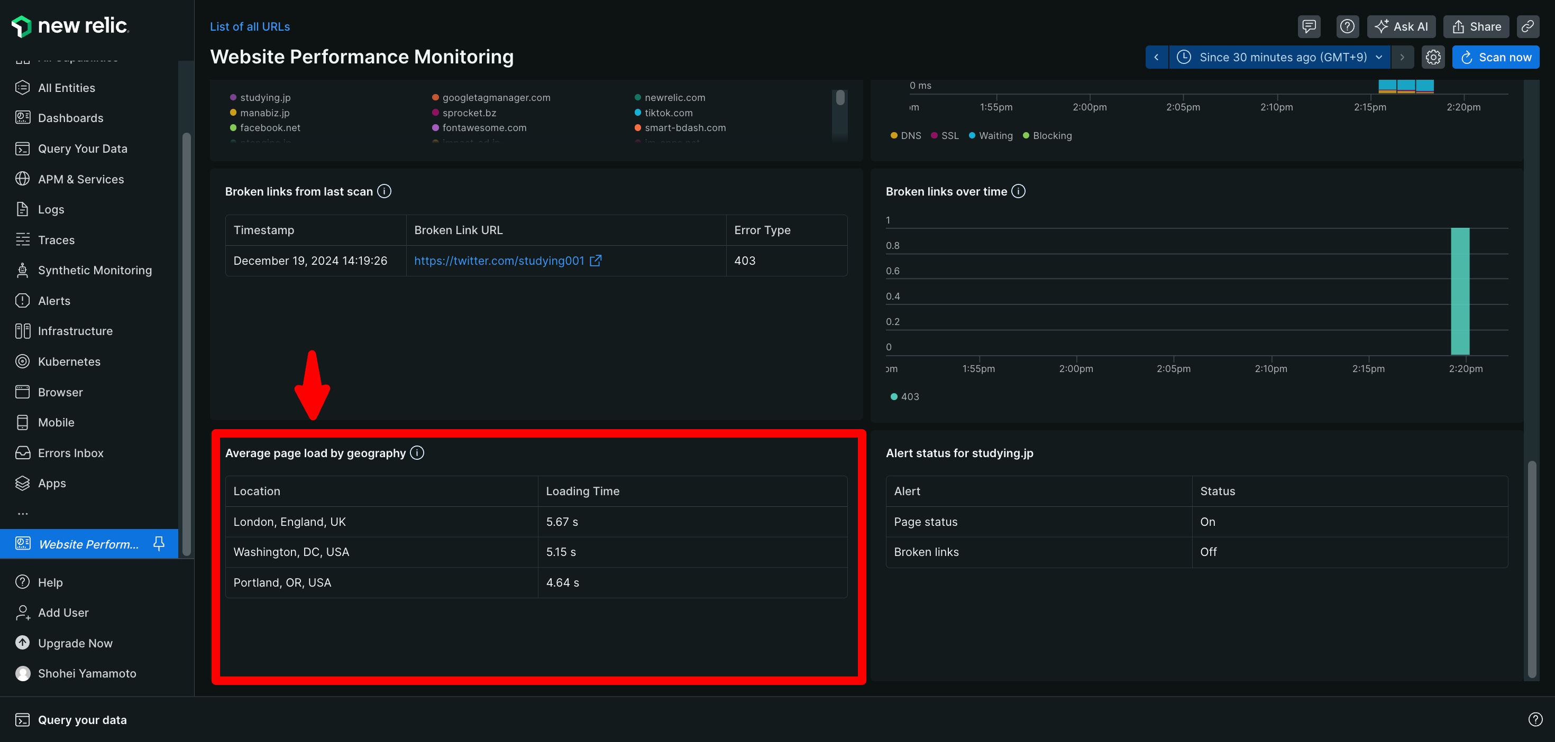Click info icon next to Broken links over time
This screenshot has width=1555, height=742.
coord(1018,191)
